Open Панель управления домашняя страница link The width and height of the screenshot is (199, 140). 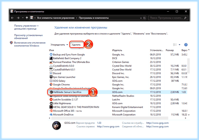point(27,27)
